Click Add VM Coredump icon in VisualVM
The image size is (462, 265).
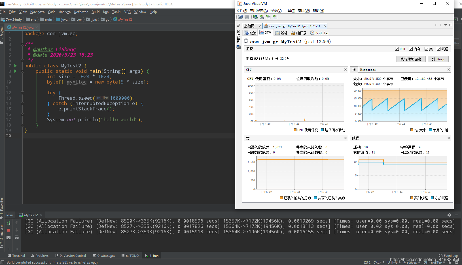pyautogui.click(x=268, y=17)
